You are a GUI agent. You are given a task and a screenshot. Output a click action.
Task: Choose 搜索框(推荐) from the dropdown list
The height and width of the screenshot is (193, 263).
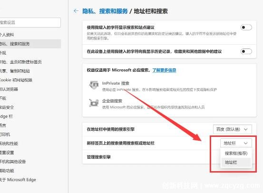236,153
